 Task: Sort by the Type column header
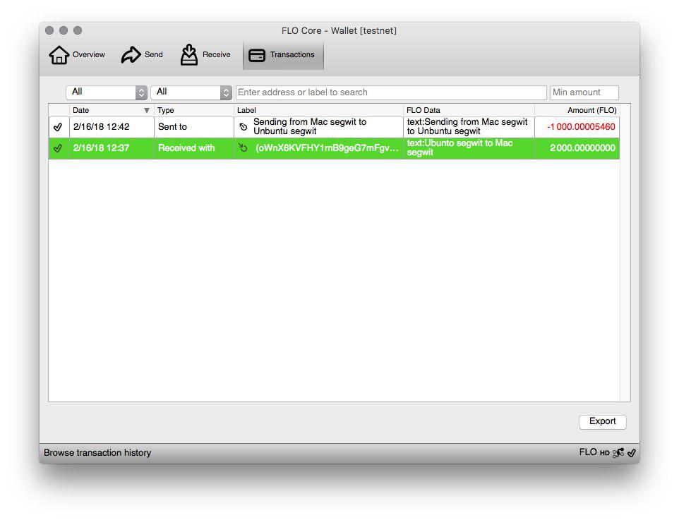[x=193, y=110]
